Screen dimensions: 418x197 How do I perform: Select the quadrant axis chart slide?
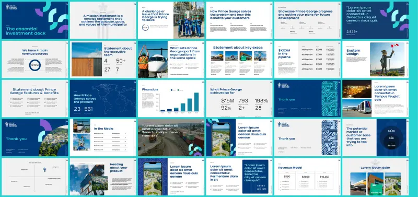(35, 177)
